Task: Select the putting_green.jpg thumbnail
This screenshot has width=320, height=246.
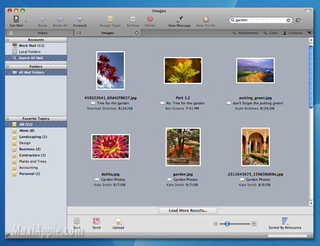Action: (256, 70)
